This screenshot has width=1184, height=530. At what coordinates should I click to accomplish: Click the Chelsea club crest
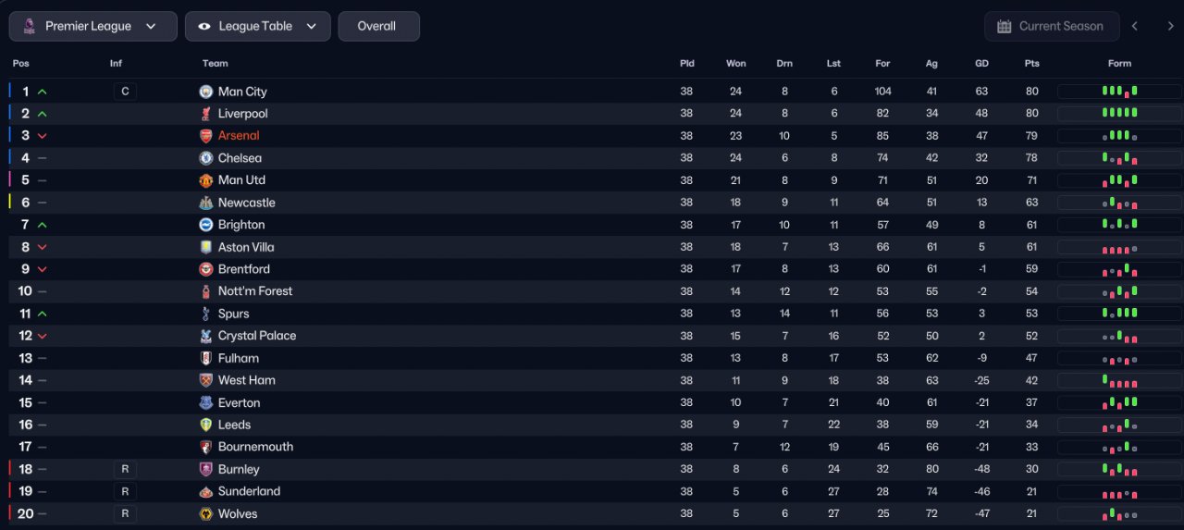pyautogui.click(x=205, y=158)
